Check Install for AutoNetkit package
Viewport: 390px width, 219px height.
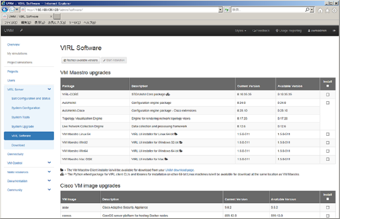328,103
